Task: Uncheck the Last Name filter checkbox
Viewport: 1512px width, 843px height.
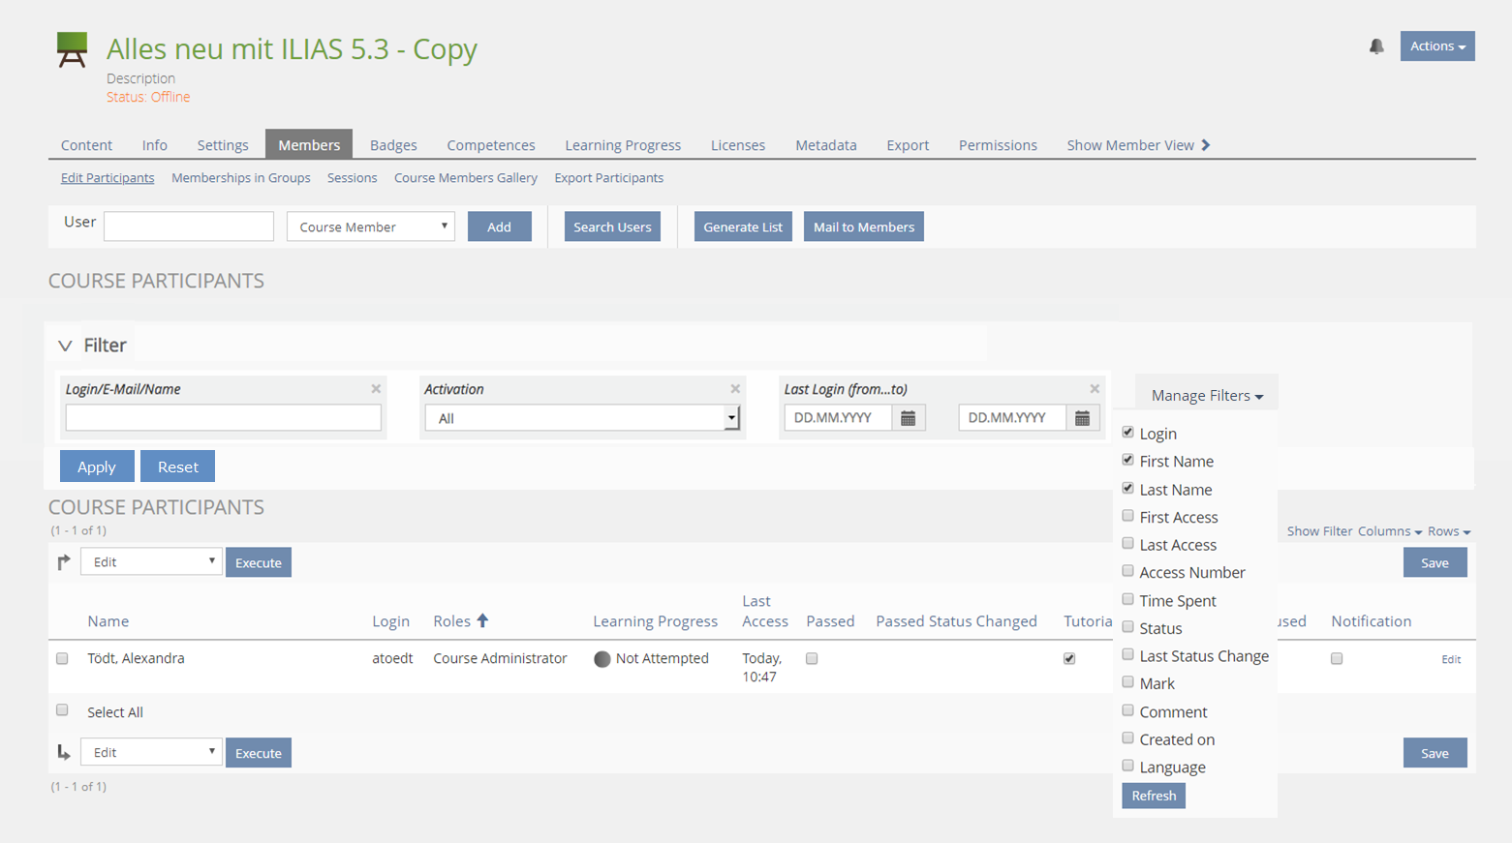Action: pyautogui.click(x=1127, y=489)
